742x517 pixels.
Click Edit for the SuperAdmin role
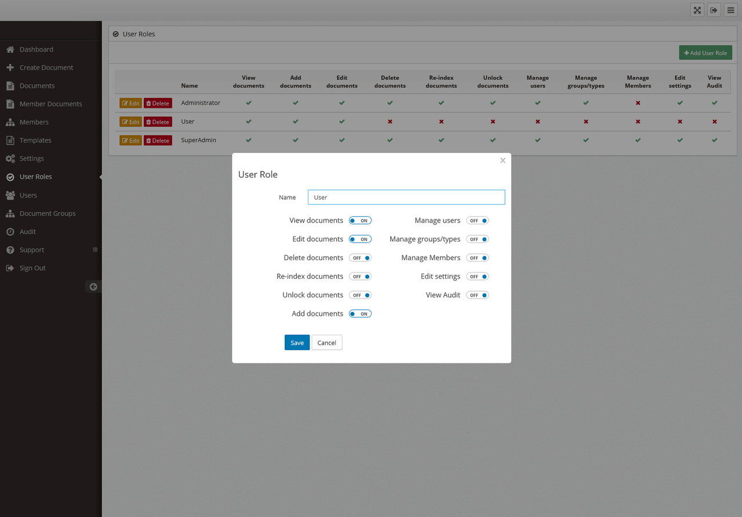tap(130, 140)
